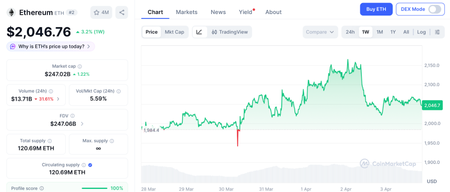Click the star watchlist button showing 4M

click(101, 12)
